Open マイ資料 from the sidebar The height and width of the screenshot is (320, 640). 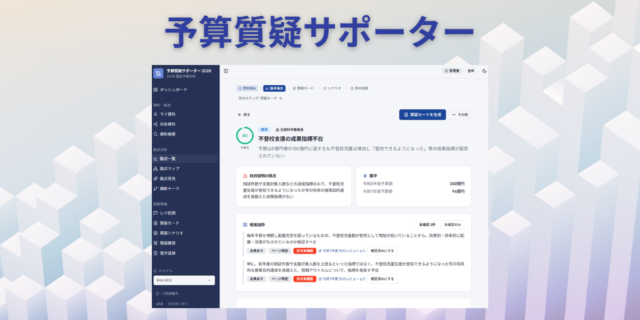tap(167, 114)
